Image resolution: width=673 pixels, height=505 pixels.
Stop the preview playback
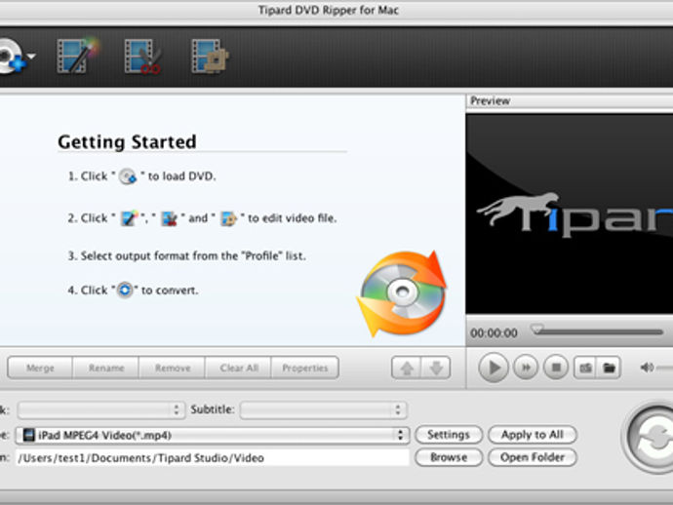(x=556, y=368)
